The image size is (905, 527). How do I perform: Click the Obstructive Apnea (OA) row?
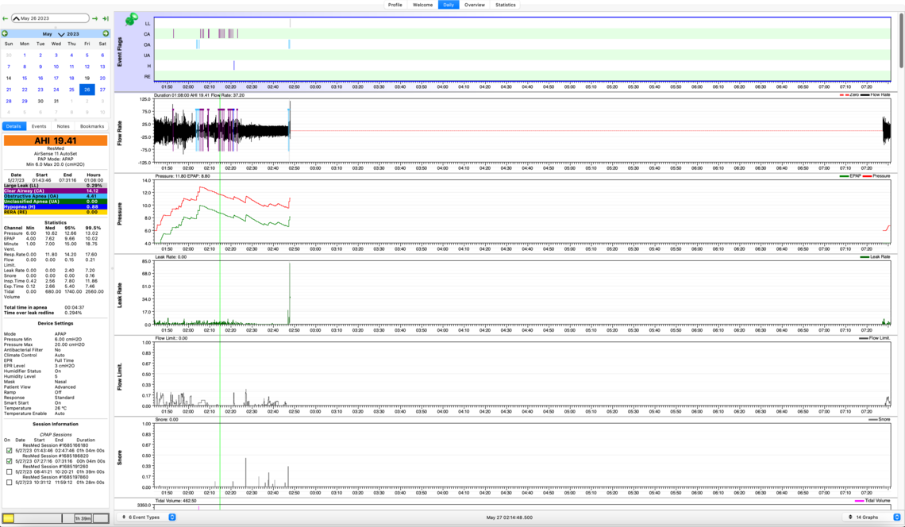click(x=56, y=196)
